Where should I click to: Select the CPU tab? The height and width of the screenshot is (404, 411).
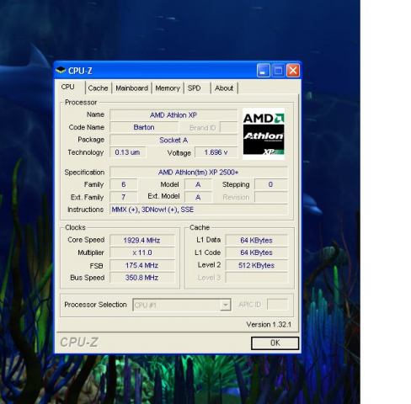pos(68,87)
